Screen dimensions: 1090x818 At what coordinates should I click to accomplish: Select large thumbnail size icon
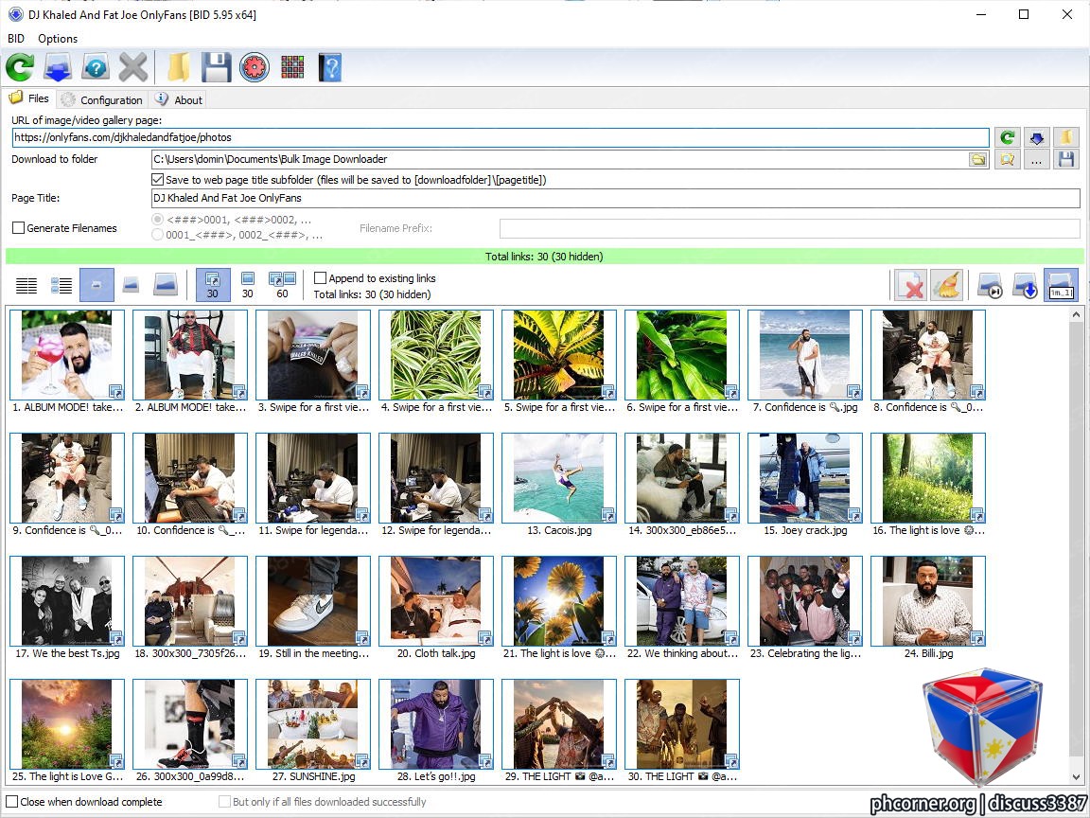[x=166, y=285]
